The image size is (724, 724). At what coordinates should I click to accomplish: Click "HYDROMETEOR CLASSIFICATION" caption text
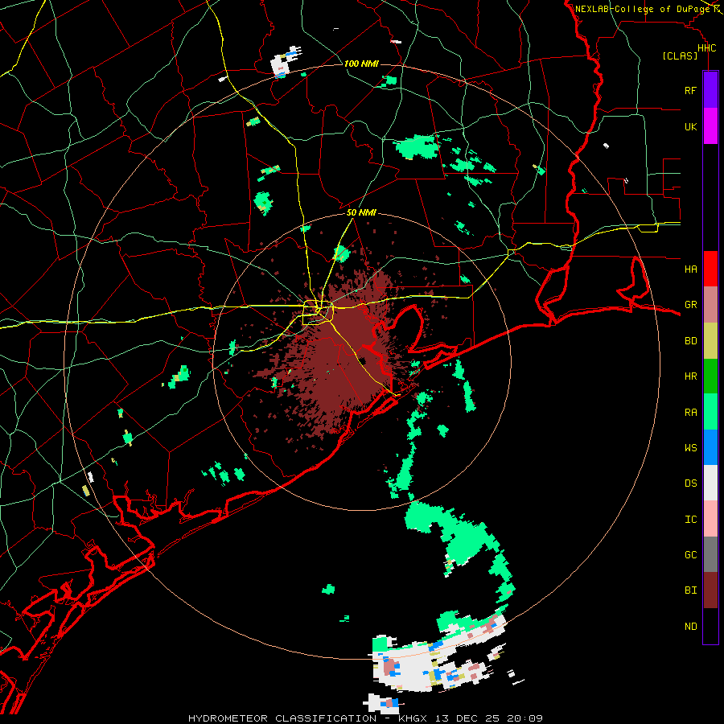tap(282, 718)
